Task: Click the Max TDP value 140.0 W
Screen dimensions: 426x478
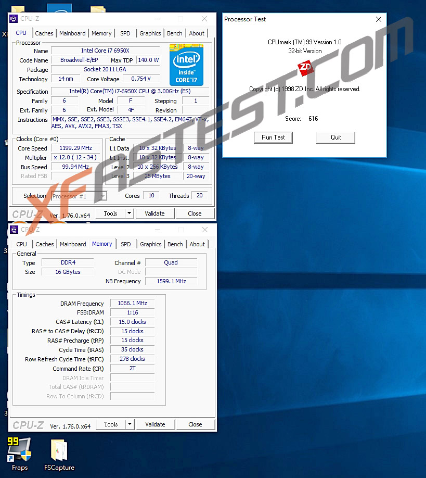Action: [x=148, y=60]
